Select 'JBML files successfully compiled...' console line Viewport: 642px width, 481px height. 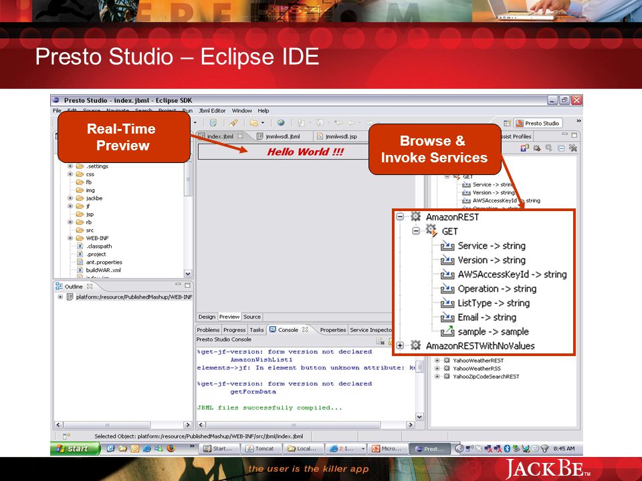(270, 408)
